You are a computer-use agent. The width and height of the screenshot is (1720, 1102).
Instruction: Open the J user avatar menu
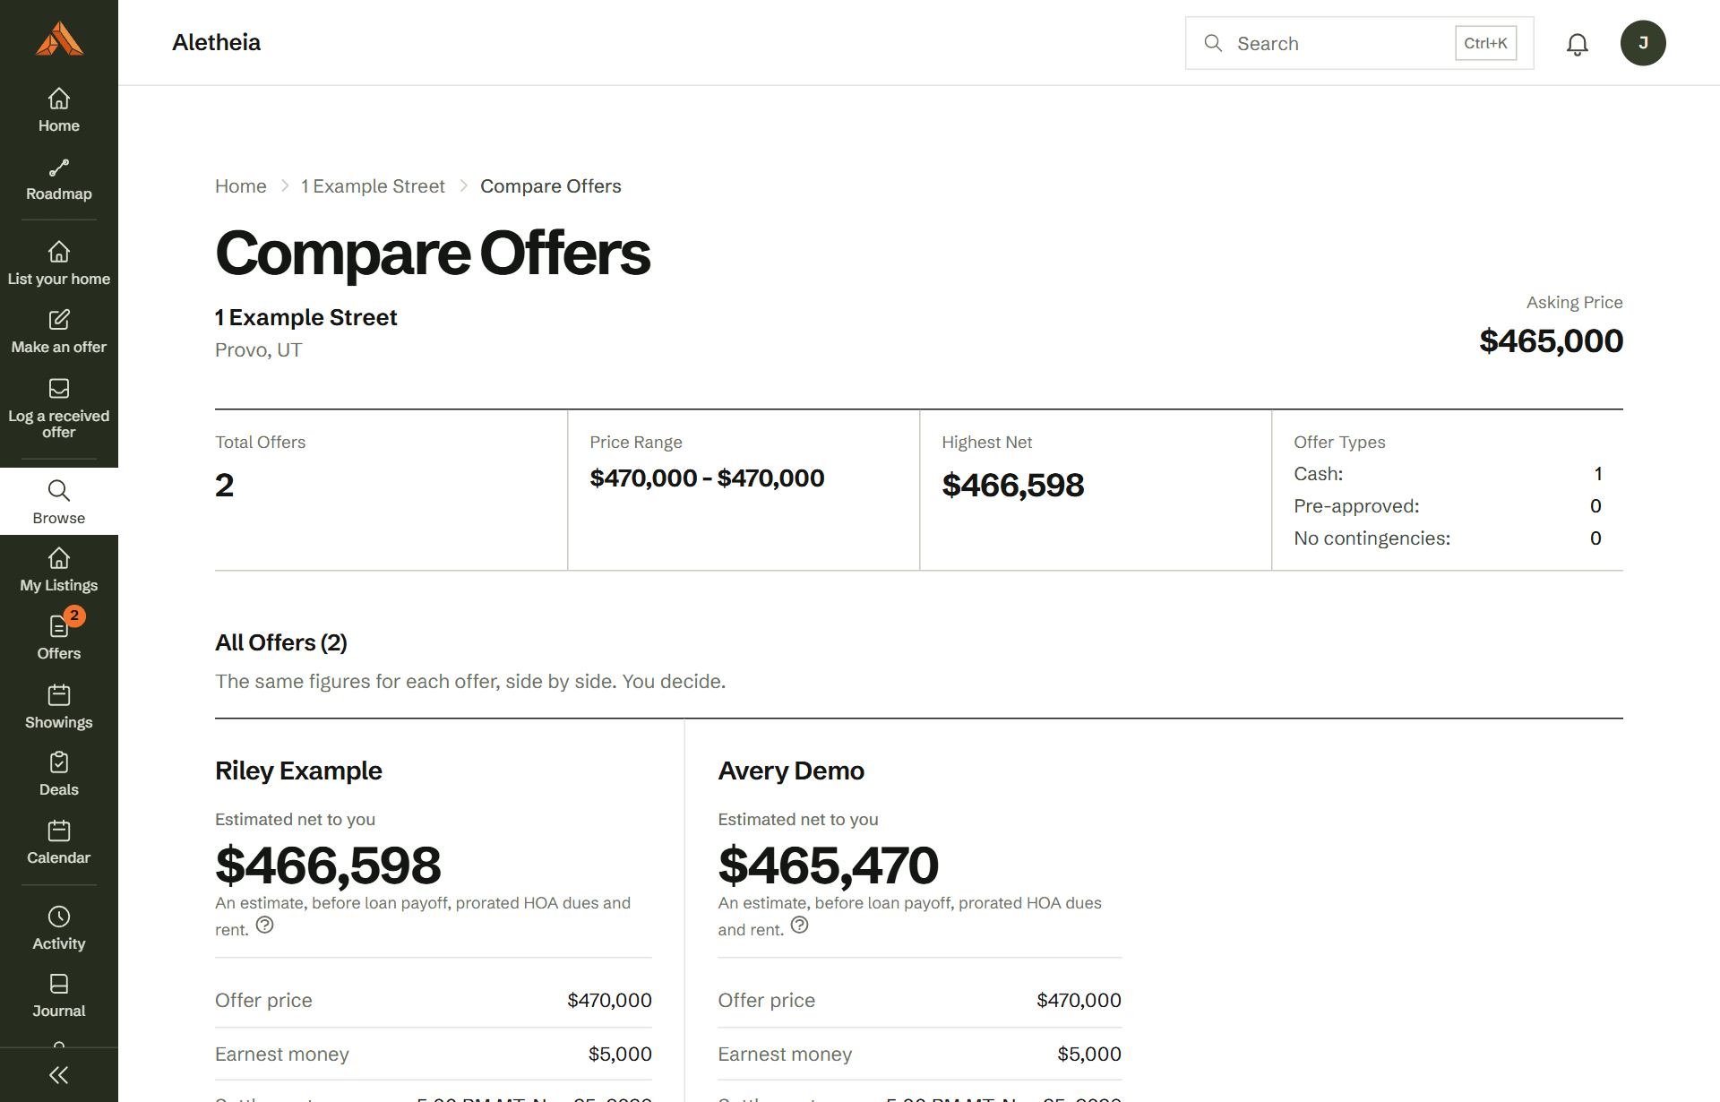(1643, 43)
